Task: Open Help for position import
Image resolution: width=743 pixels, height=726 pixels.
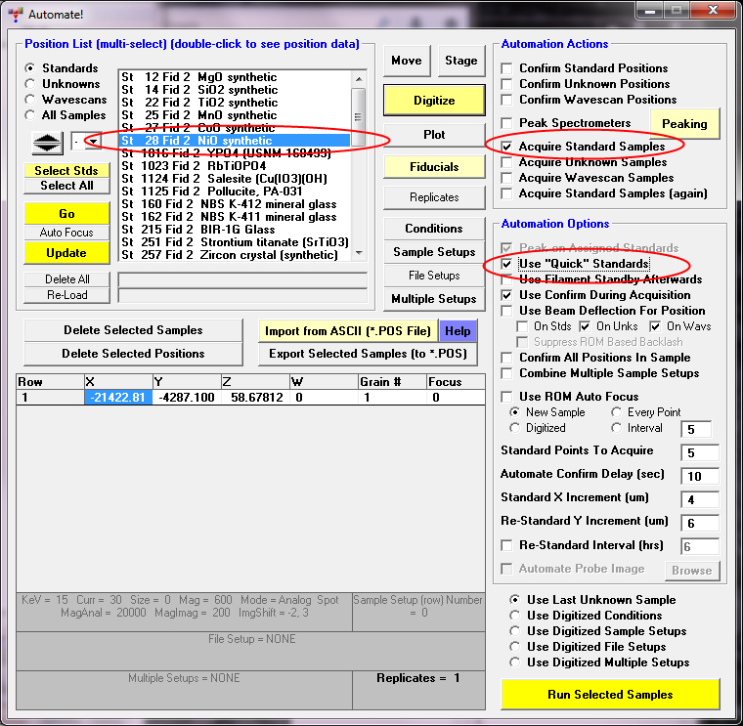Action: (458, 331)
